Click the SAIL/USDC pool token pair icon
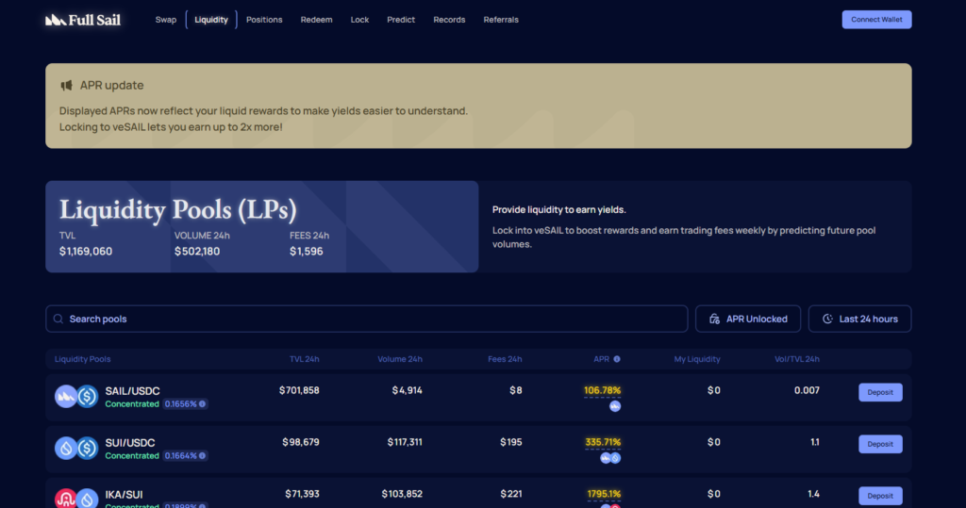The height and width of the screenshot is (508, 966). point(76,397)
